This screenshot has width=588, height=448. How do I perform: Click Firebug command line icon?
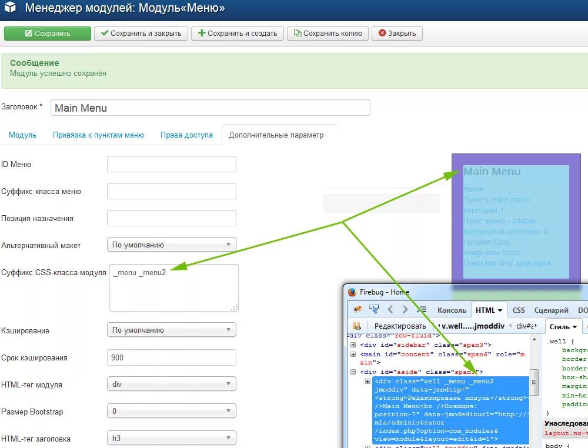click(422, 309)
